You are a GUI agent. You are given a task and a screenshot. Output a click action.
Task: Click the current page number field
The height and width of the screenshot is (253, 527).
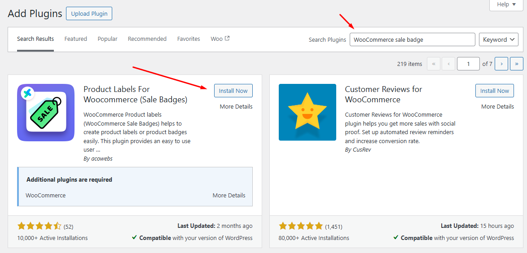tap(468, 64)
